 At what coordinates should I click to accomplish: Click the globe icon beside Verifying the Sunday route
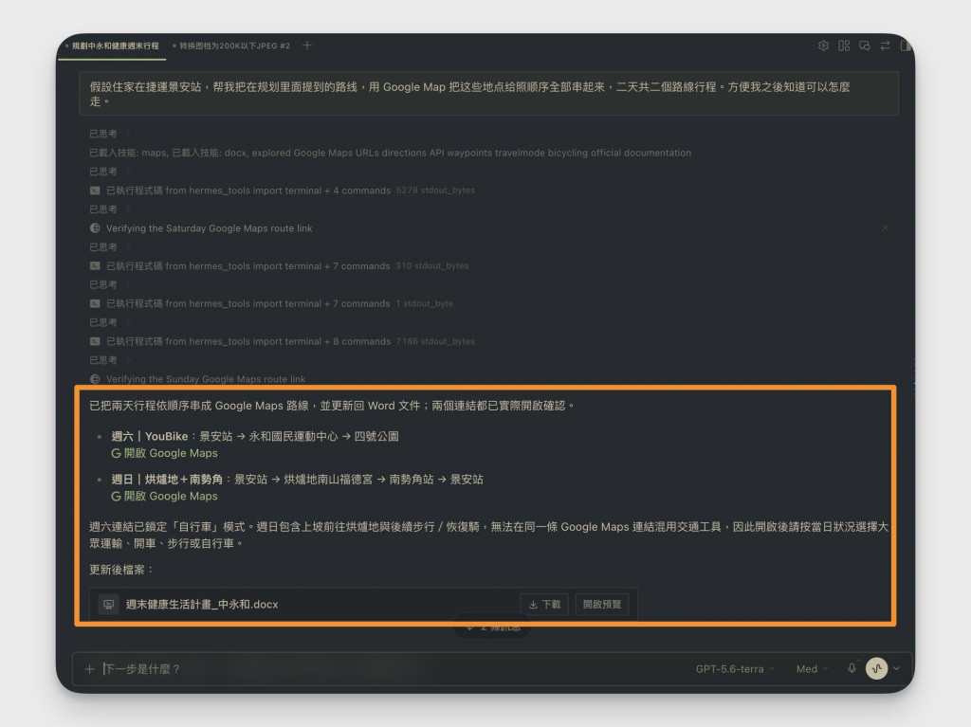click(95, 379)
